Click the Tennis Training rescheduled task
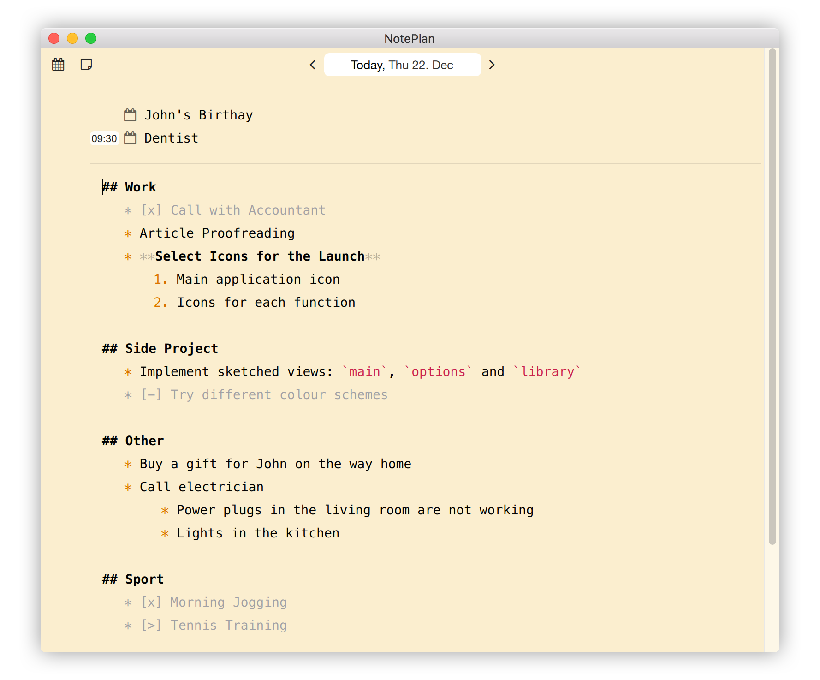Image resolution: width=820 pixels, height=680 pixels. 228,626
